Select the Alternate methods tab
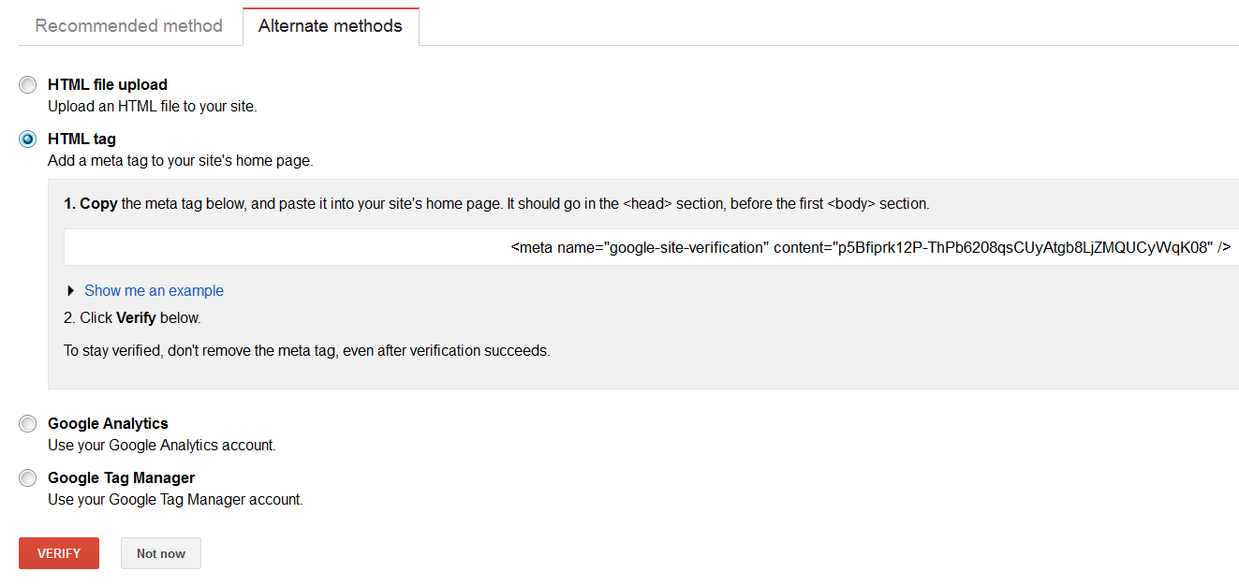 [x=331, y=26]
